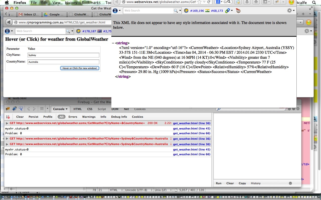Toggle Persist in the Firebug console

pos(33,117)
